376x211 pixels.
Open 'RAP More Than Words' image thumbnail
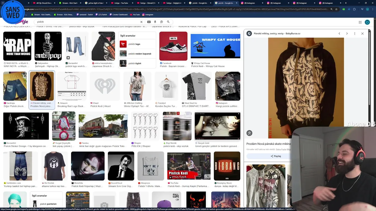(17, 46)
